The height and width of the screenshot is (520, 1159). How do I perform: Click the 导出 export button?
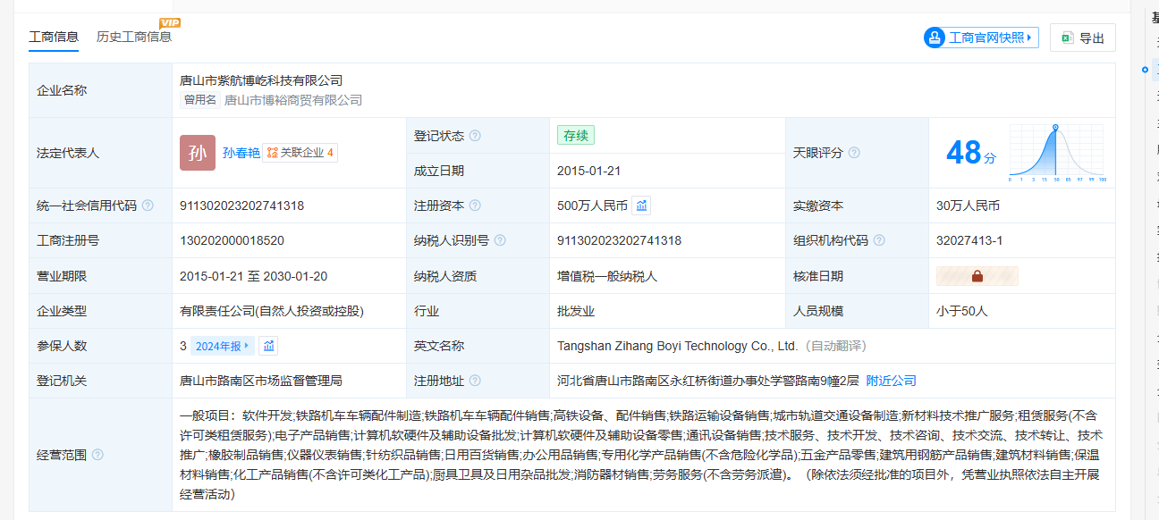click(1082, 38)
